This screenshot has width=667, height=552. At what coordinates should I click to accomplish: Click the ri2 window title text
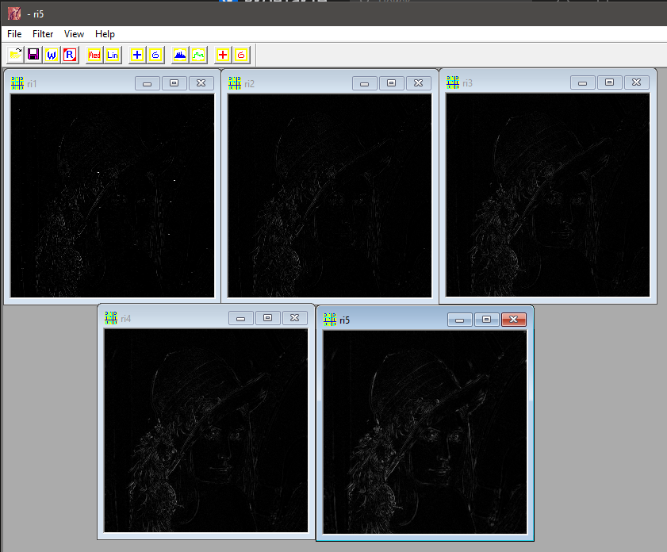[249, 84]
